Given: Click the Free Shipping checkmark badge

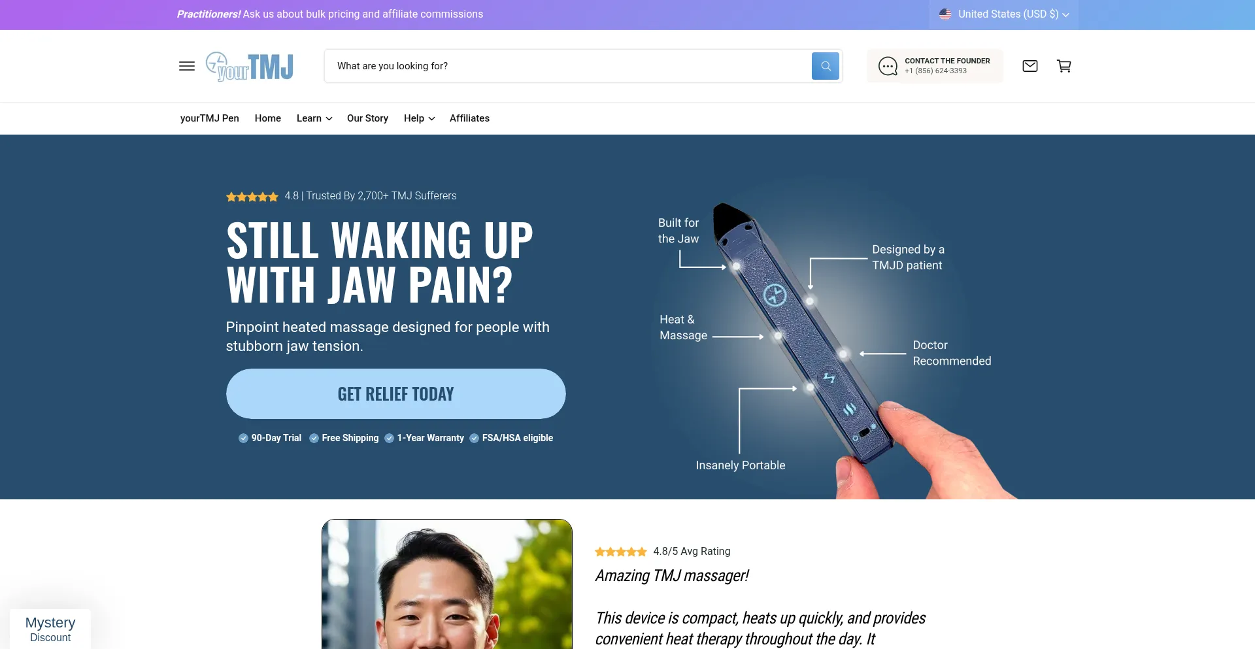Looking at the screenshot, I should click(x=314, y=438).
